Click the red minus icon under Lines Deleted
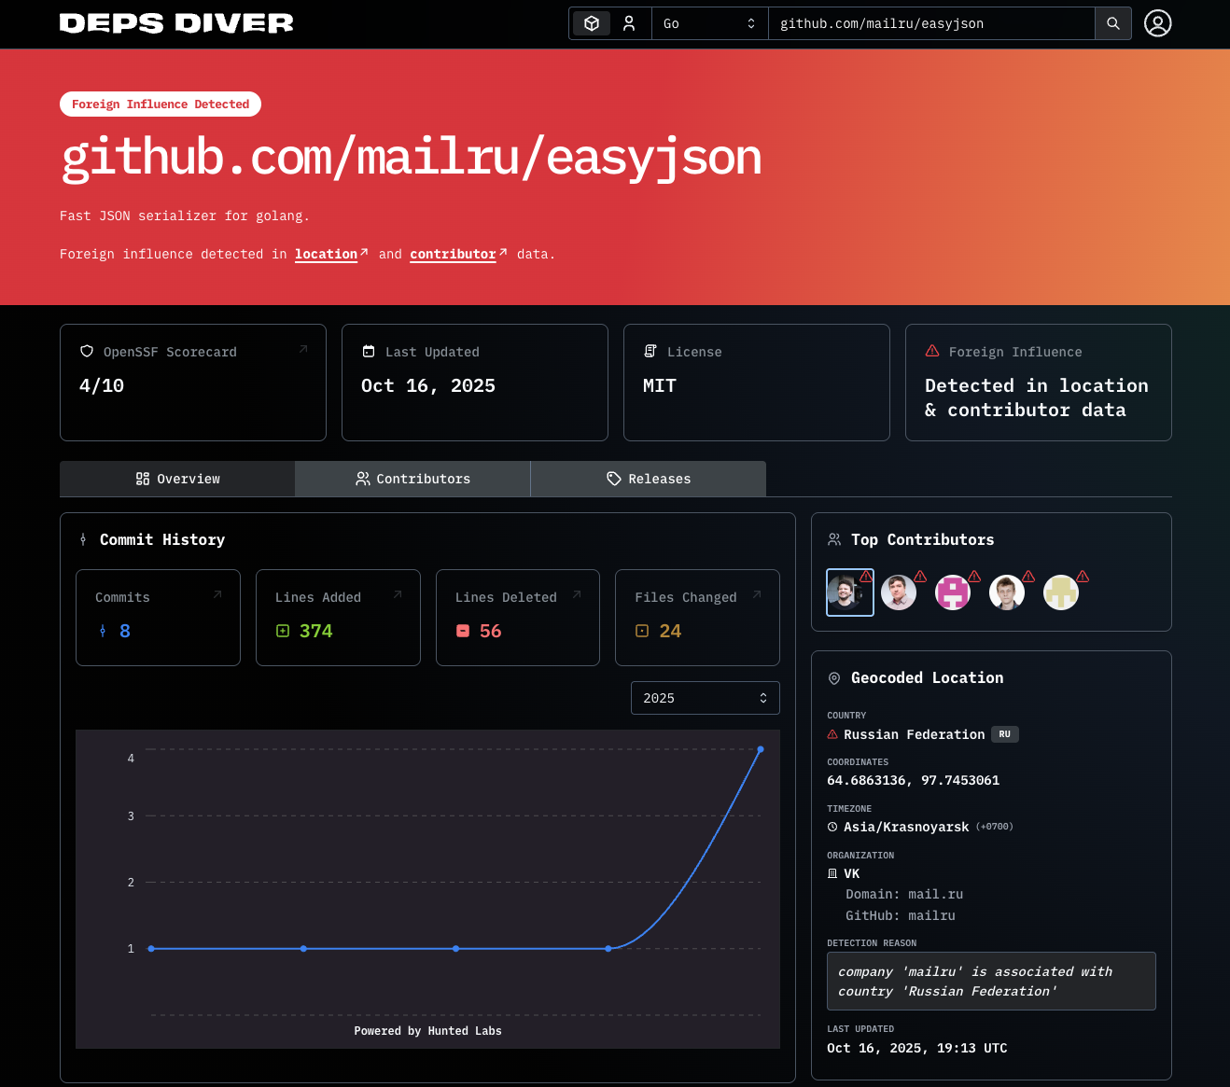The width and height of the screenshot is (1230, 1087). (x=463, y=631)
